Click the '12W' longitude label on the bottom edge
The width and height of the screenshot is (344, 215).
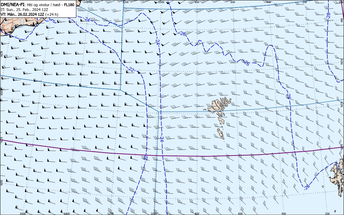click(x=110, y=213)
